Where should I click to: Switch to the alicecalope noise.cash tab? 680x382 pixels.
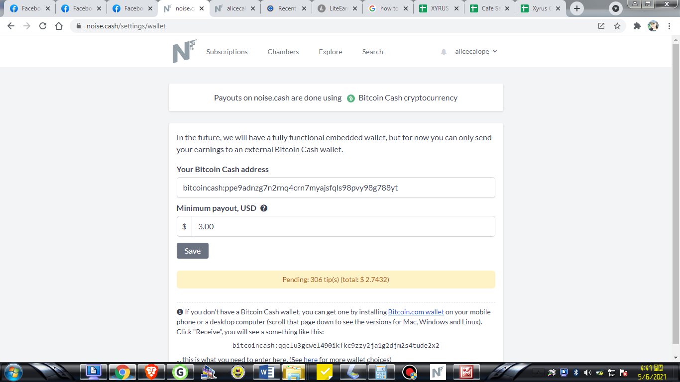(235, 8)
